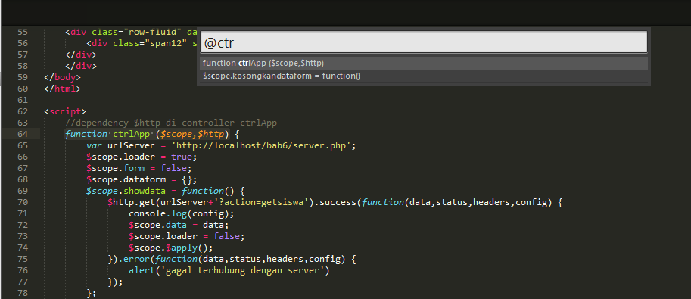
Task: Click the '?action=getsiswa' string
Action: click(262, 202)
